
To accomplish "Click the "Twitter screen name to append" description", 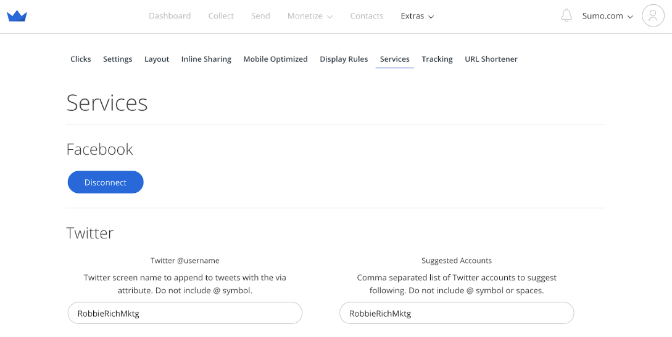I will pyautogui.click(x=185, y=284).
